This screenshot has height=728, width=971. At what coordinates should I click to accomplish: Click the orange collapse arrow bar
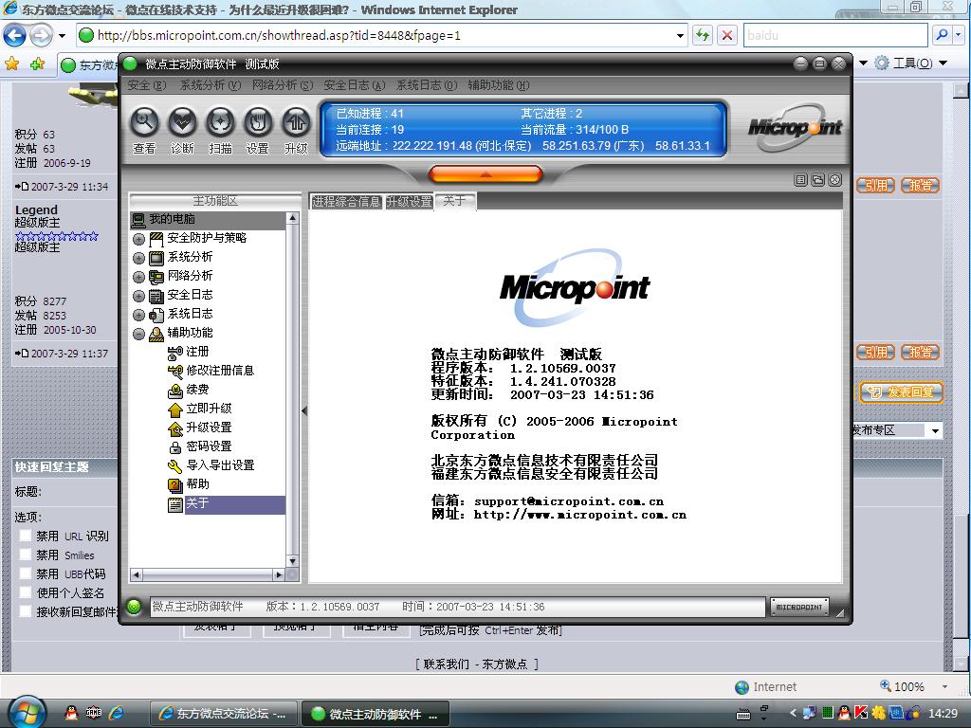tap(485, 174)
